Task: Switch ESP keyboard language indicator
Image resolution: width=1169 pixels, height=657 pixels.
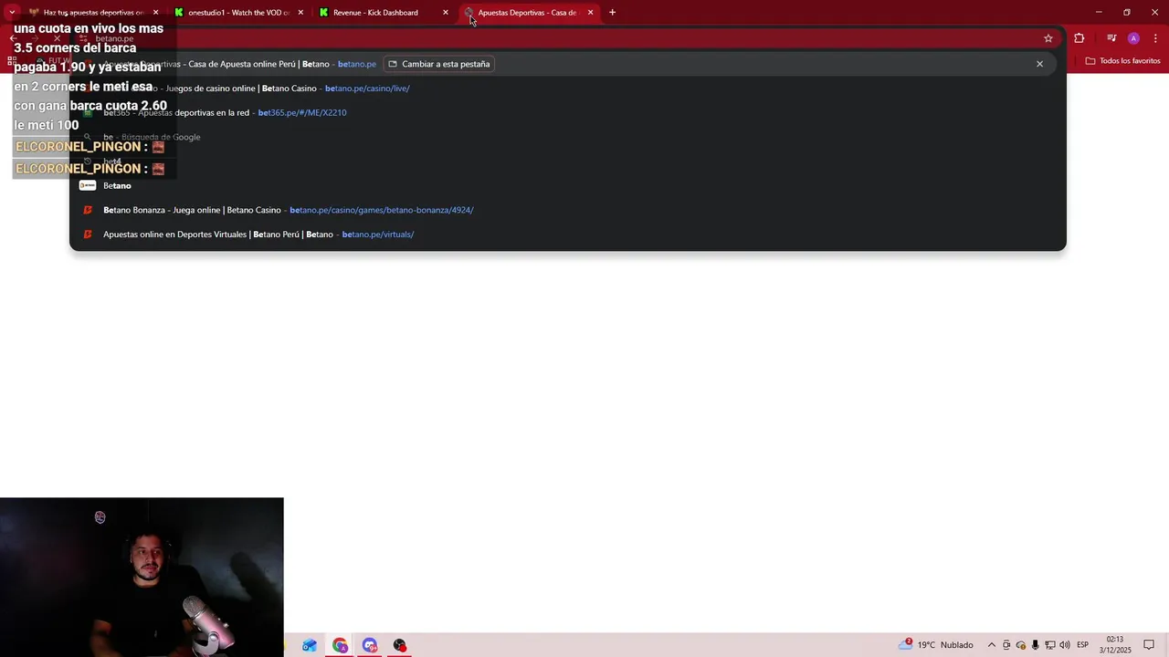Action: [1083, 645]
